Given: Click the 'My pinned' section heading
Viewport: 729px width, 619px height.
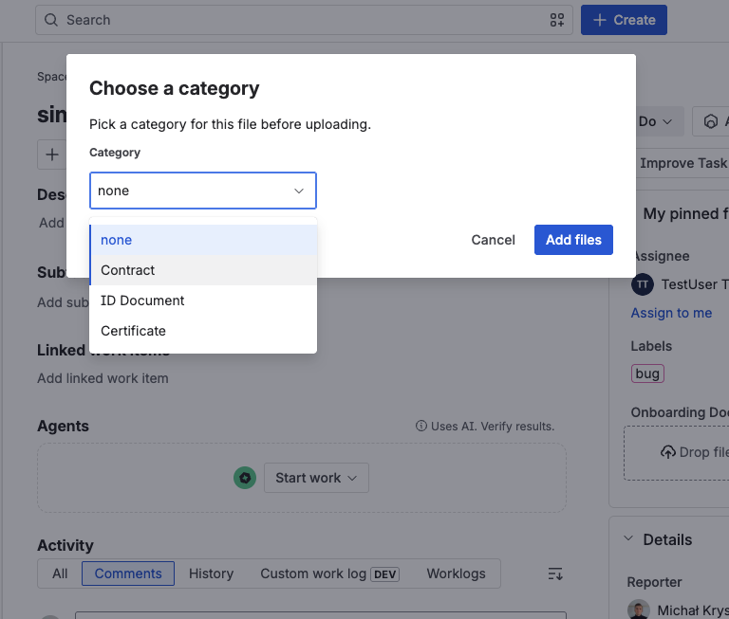Looking at the screenshot, I should coord(685,213).
